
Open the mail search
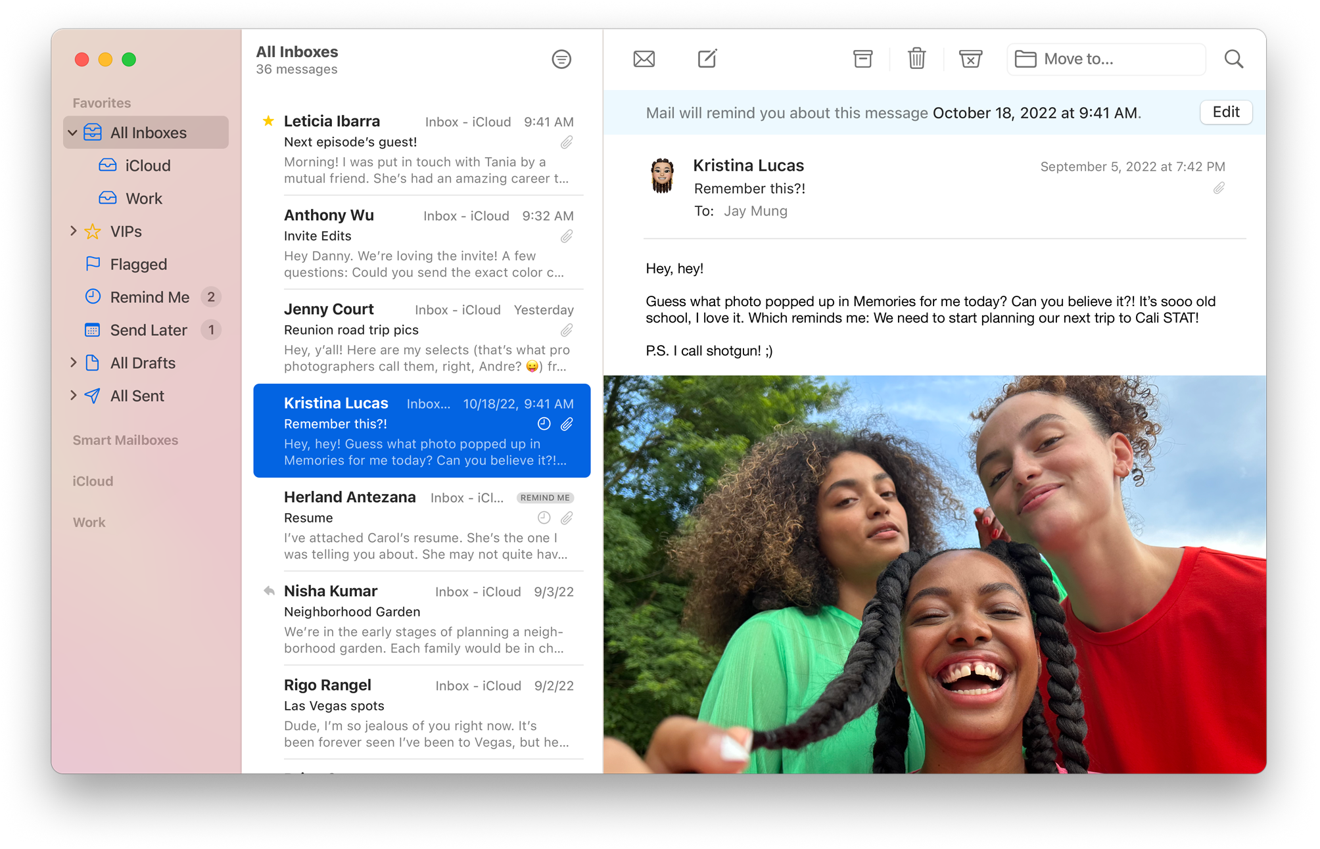pyautogui.click(x=1234, y=58)
